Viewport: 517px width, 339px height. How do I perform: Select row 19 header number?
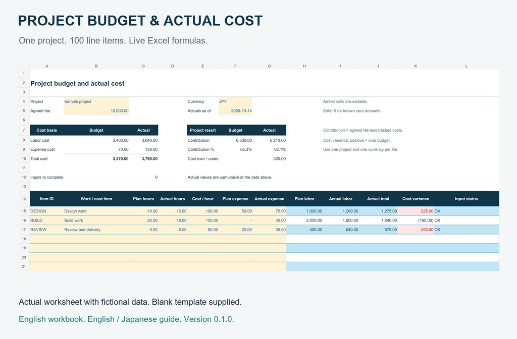(x=24, y=248)
